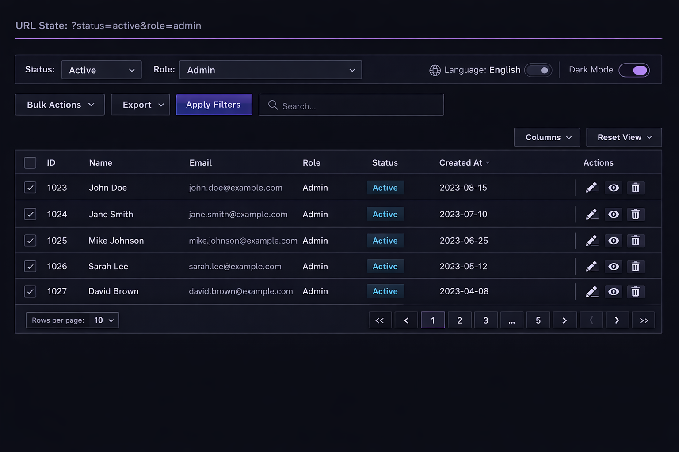The width and height of the screenshot is (679, 452).
Task: Open the Status dropdown showing Active
Action: click(102, 70)
